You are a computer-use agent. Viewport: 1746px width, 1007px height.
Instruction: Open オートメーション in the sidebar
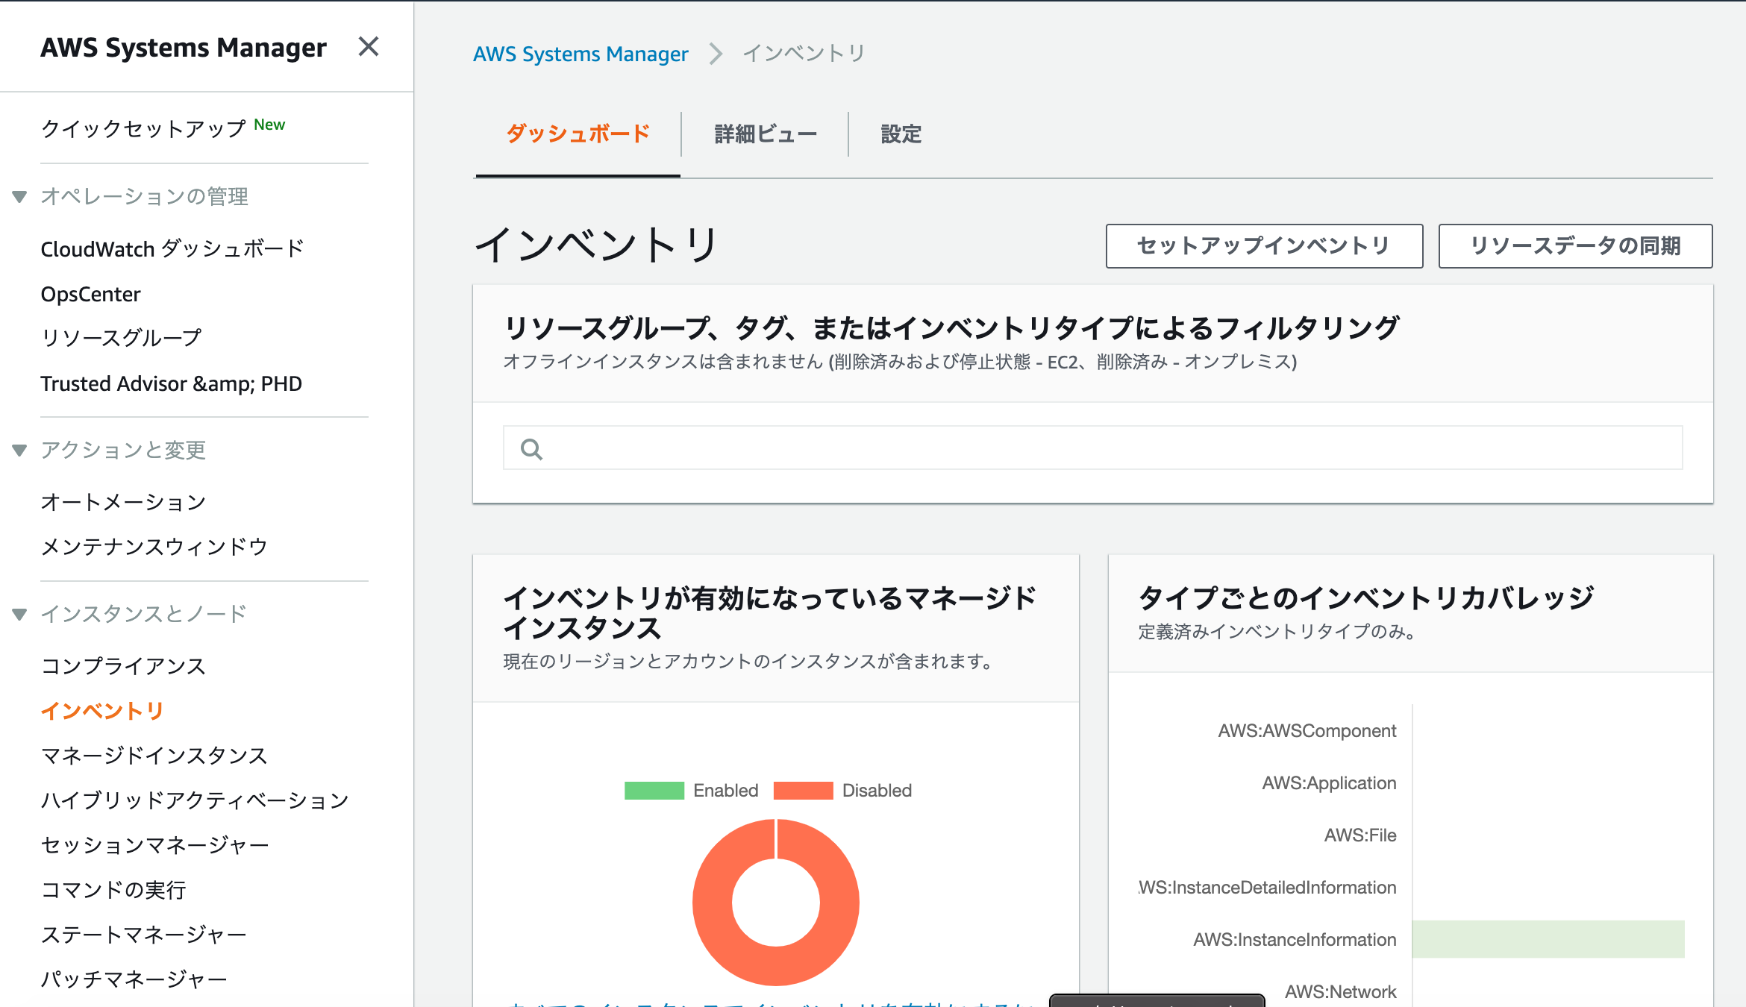124,502
